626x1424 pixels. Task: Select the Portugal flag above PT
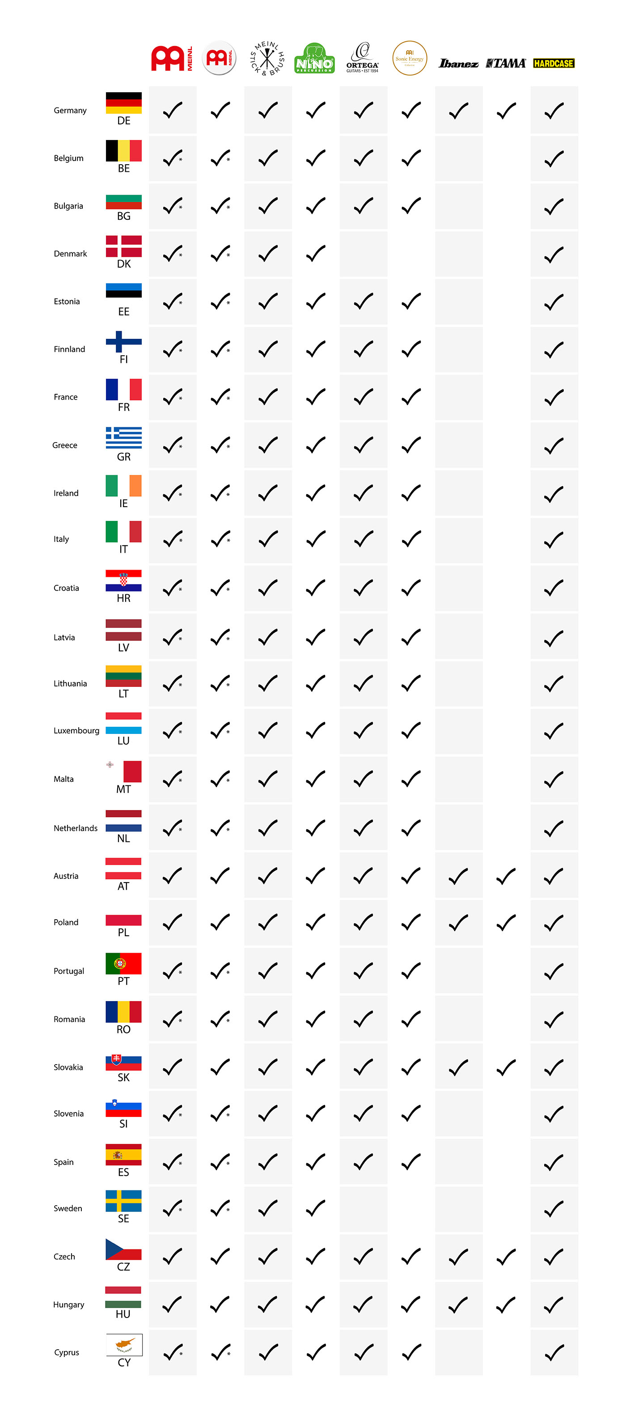point(124,964)
